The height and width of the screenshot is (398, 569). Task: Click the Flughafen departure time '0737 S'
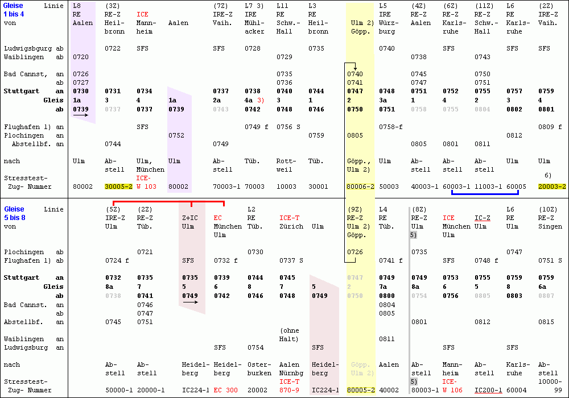[x=291, y=260]
